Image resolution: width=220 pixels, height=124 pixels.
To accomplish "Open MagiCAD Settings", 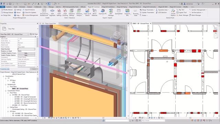I will click(18, 10).
